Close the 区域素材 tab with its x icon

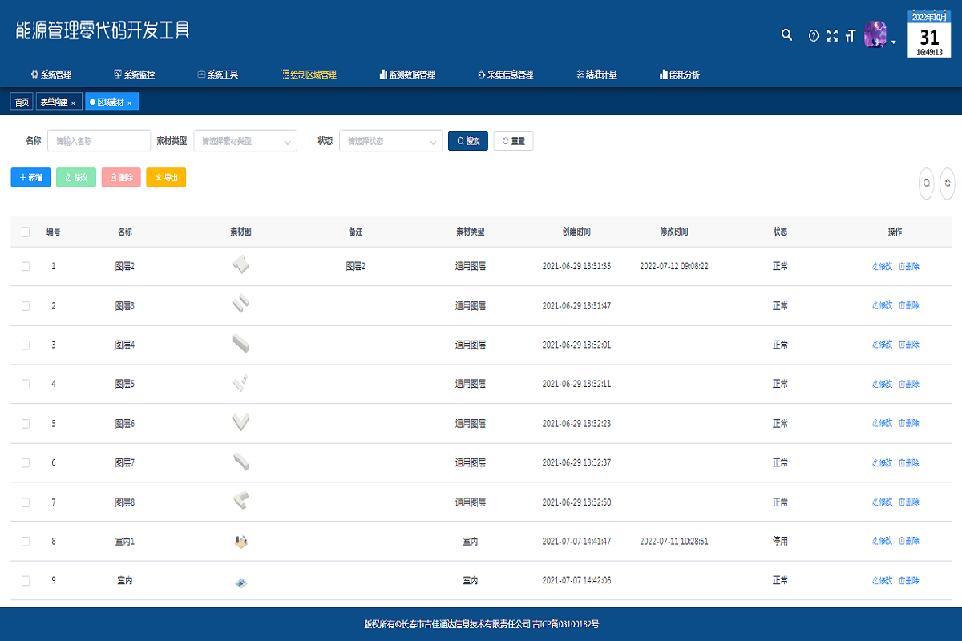click(x=129, y=103)
